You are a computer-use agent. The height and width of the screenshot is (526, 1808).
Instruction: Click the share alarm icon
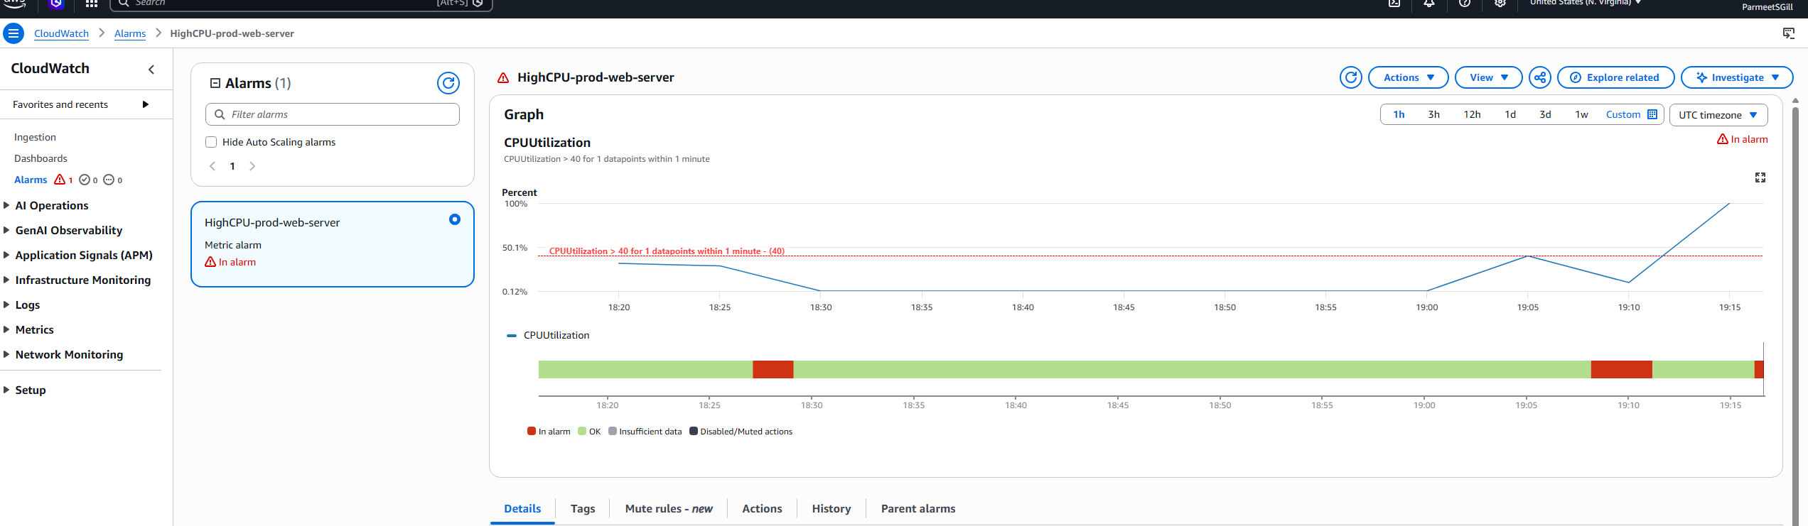pyautogui.click(x=1539, y=77)
